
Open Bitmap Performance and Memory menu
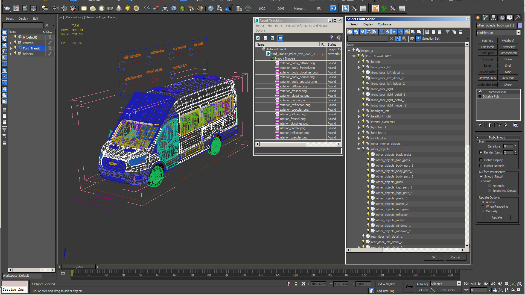coord(307,26)
